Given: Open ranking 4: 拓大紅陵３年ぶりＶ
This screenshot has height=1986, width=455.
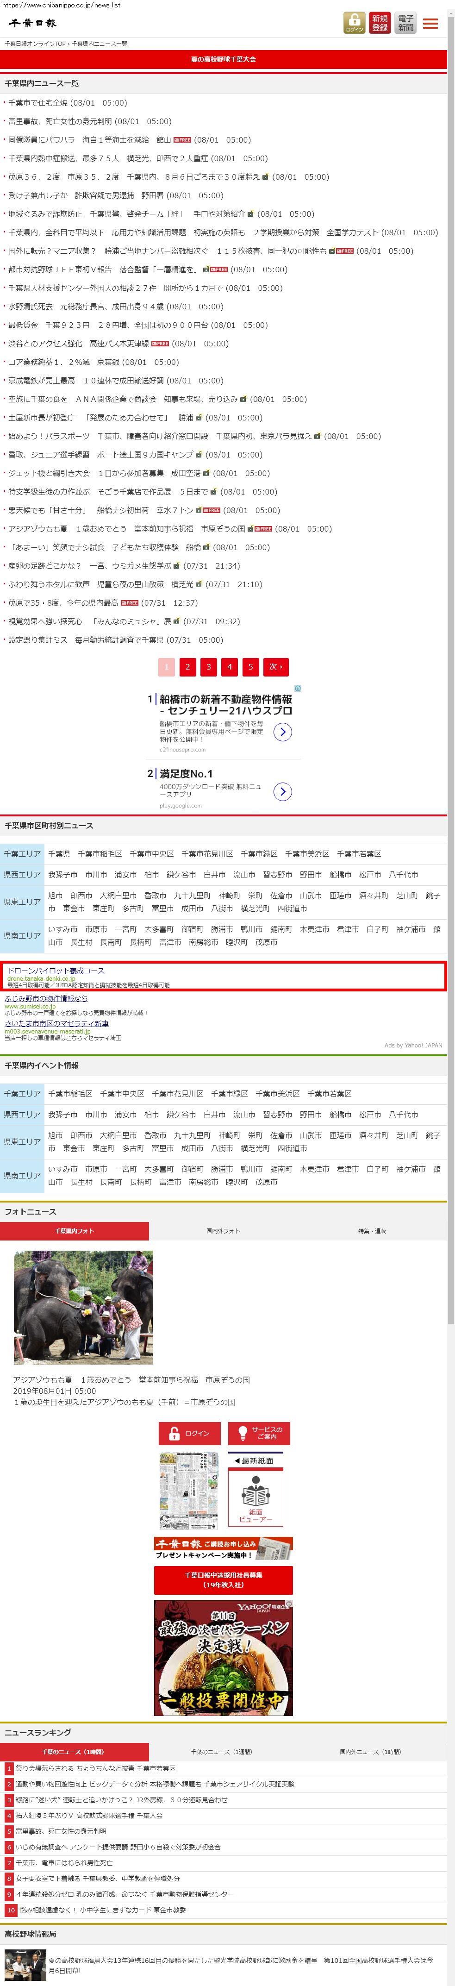Looking at the screenshot, I should (x=89, y=1816).
